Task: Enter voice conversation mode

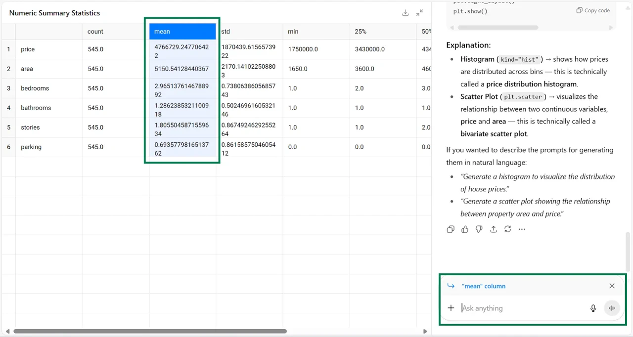Action: pos(612,308)
